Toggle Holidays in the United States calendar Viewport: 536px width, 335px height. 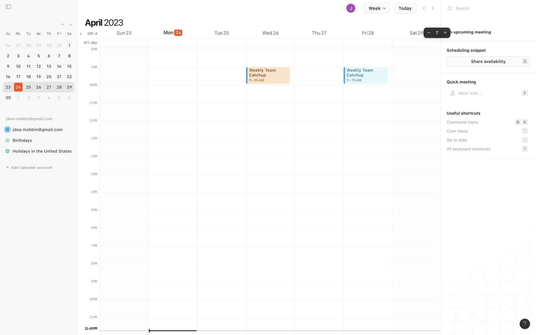coord(8,151)
